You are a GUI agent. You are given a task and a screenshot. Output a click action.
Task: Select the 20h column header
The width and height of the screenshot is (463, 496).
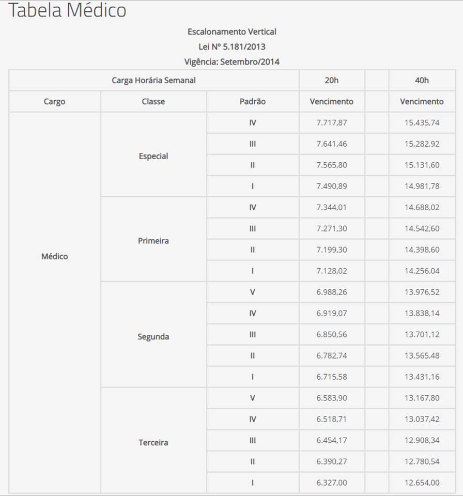tap(332, 80)
